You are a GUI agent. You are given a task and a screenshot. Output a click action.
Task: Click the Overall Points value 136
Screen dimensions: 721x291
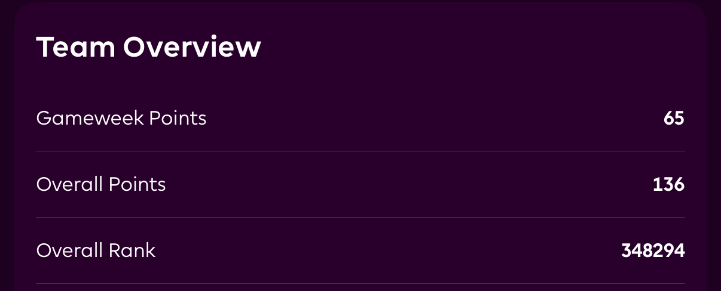pos(668,185)
